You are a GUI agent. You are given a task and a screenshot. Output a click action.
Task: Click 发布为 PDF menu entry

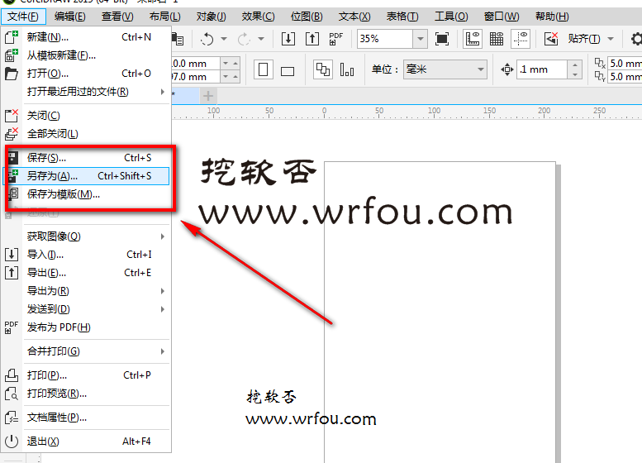click(59, 327)
